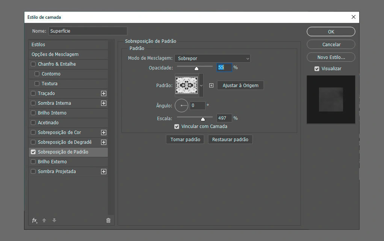
Task: Click the plus icon next to Traçado
Action: click(104, 93)
